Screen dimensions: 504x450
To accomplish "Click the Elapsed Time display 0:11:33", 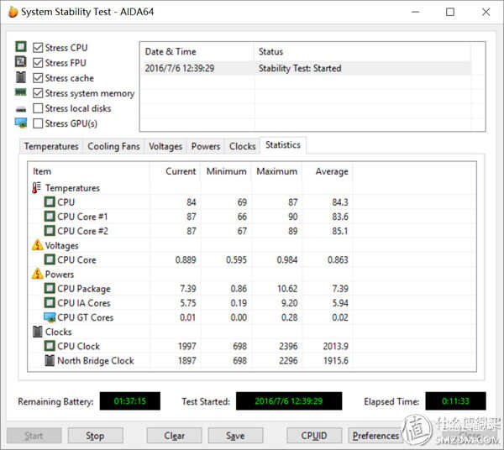I will (455, 400).
